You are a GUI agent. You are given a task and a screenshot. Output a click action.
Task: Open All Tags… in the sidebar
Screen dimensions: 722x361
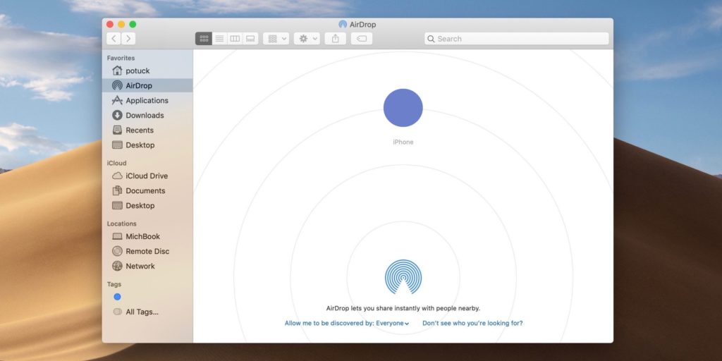pyautogui.click(x=147, y=312)
